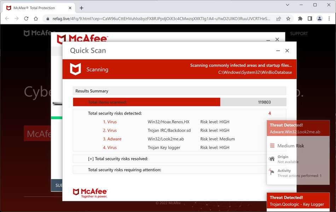Click the Activity flag icon in threat popup
Screen dimensions: 336x212
(272, 173)
